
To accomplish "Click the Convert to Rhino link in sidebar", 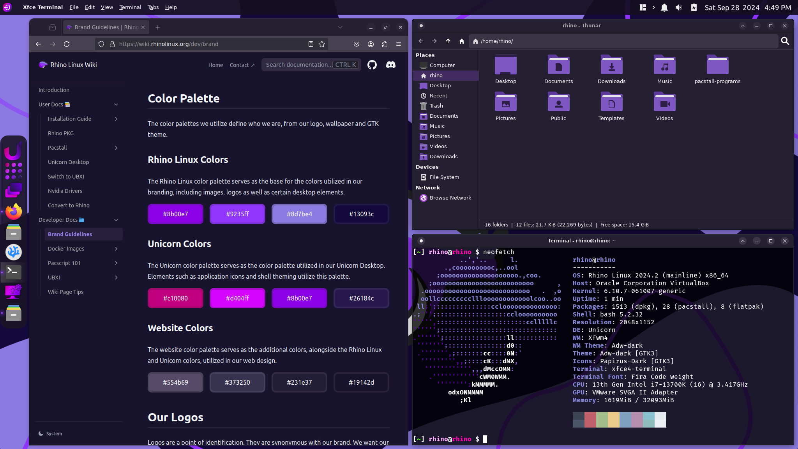I will click(69, 205).
